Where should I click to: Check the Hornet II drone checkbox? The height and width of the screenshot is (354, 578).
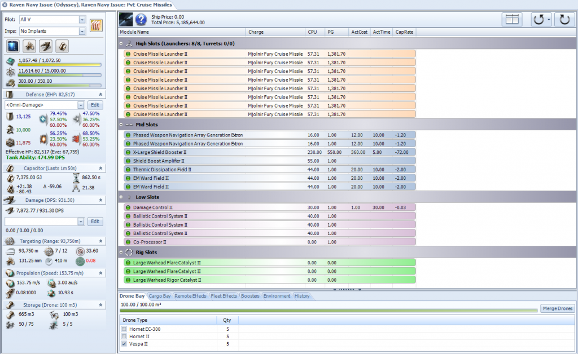coord(124,337)
